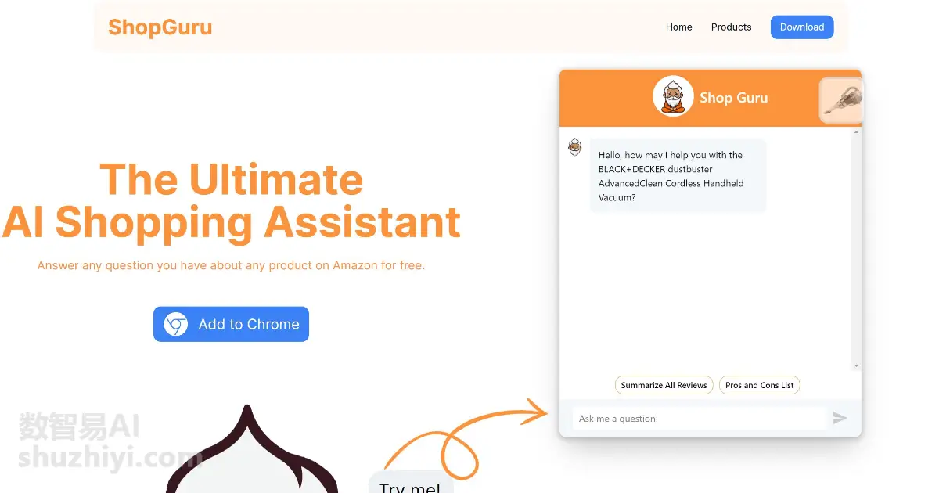
Task: Click the blue Download button
Action: pyautogui.click(x=802, y=27)
